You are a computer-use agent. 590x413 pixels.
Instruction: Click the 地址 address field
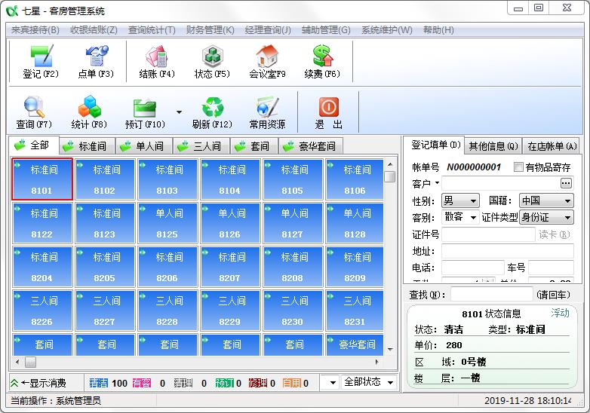[x=508, y=251]
